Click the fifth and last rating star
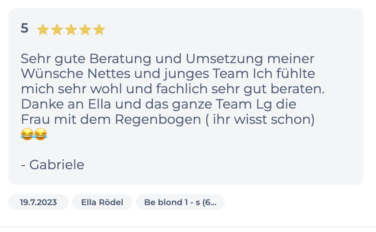 pos(99,30)
